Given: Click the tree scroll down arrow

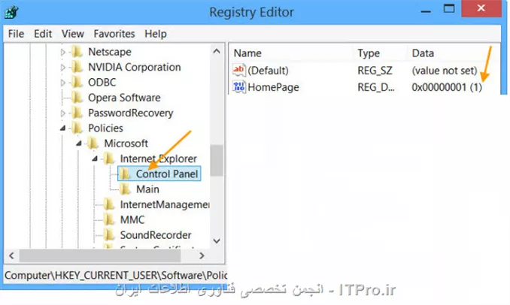Looking at the screenshot, I should click(217, 241).
